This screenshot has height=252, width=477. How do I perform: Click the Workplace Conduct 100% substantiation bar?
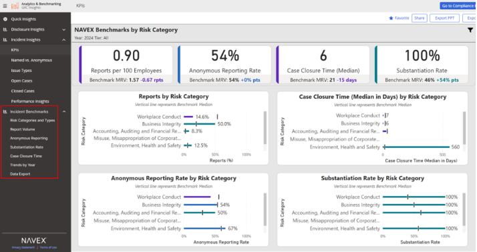(414, 197)
